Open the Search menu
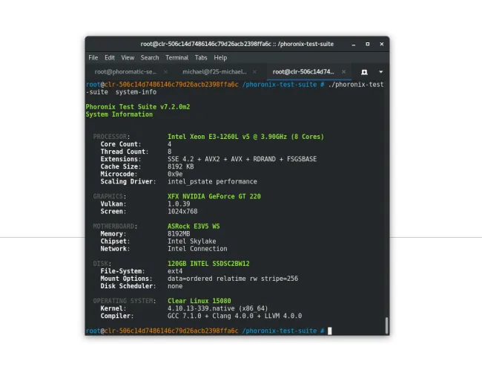Screen dimensions: 482x370 (150, 58)
